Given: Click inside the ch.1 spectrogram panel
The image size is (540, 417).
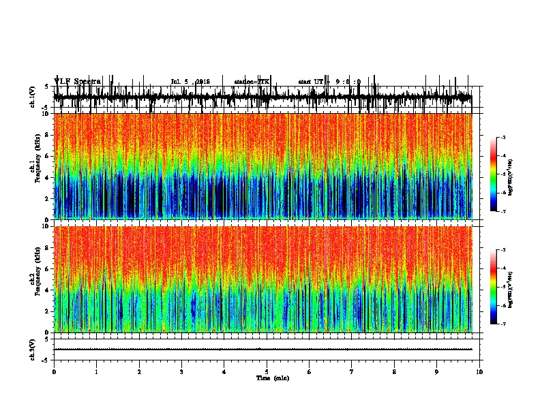Looking at the screenshot, I should click(x=262, y=166).
